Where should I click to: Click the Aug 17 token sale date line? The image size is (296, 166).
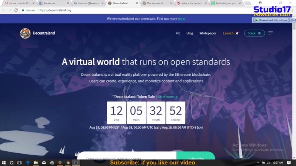point(146,128)
